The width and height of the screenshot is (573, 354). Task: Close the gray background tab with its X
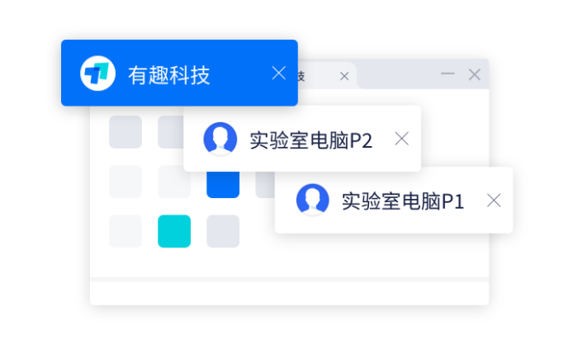point(344,77)
